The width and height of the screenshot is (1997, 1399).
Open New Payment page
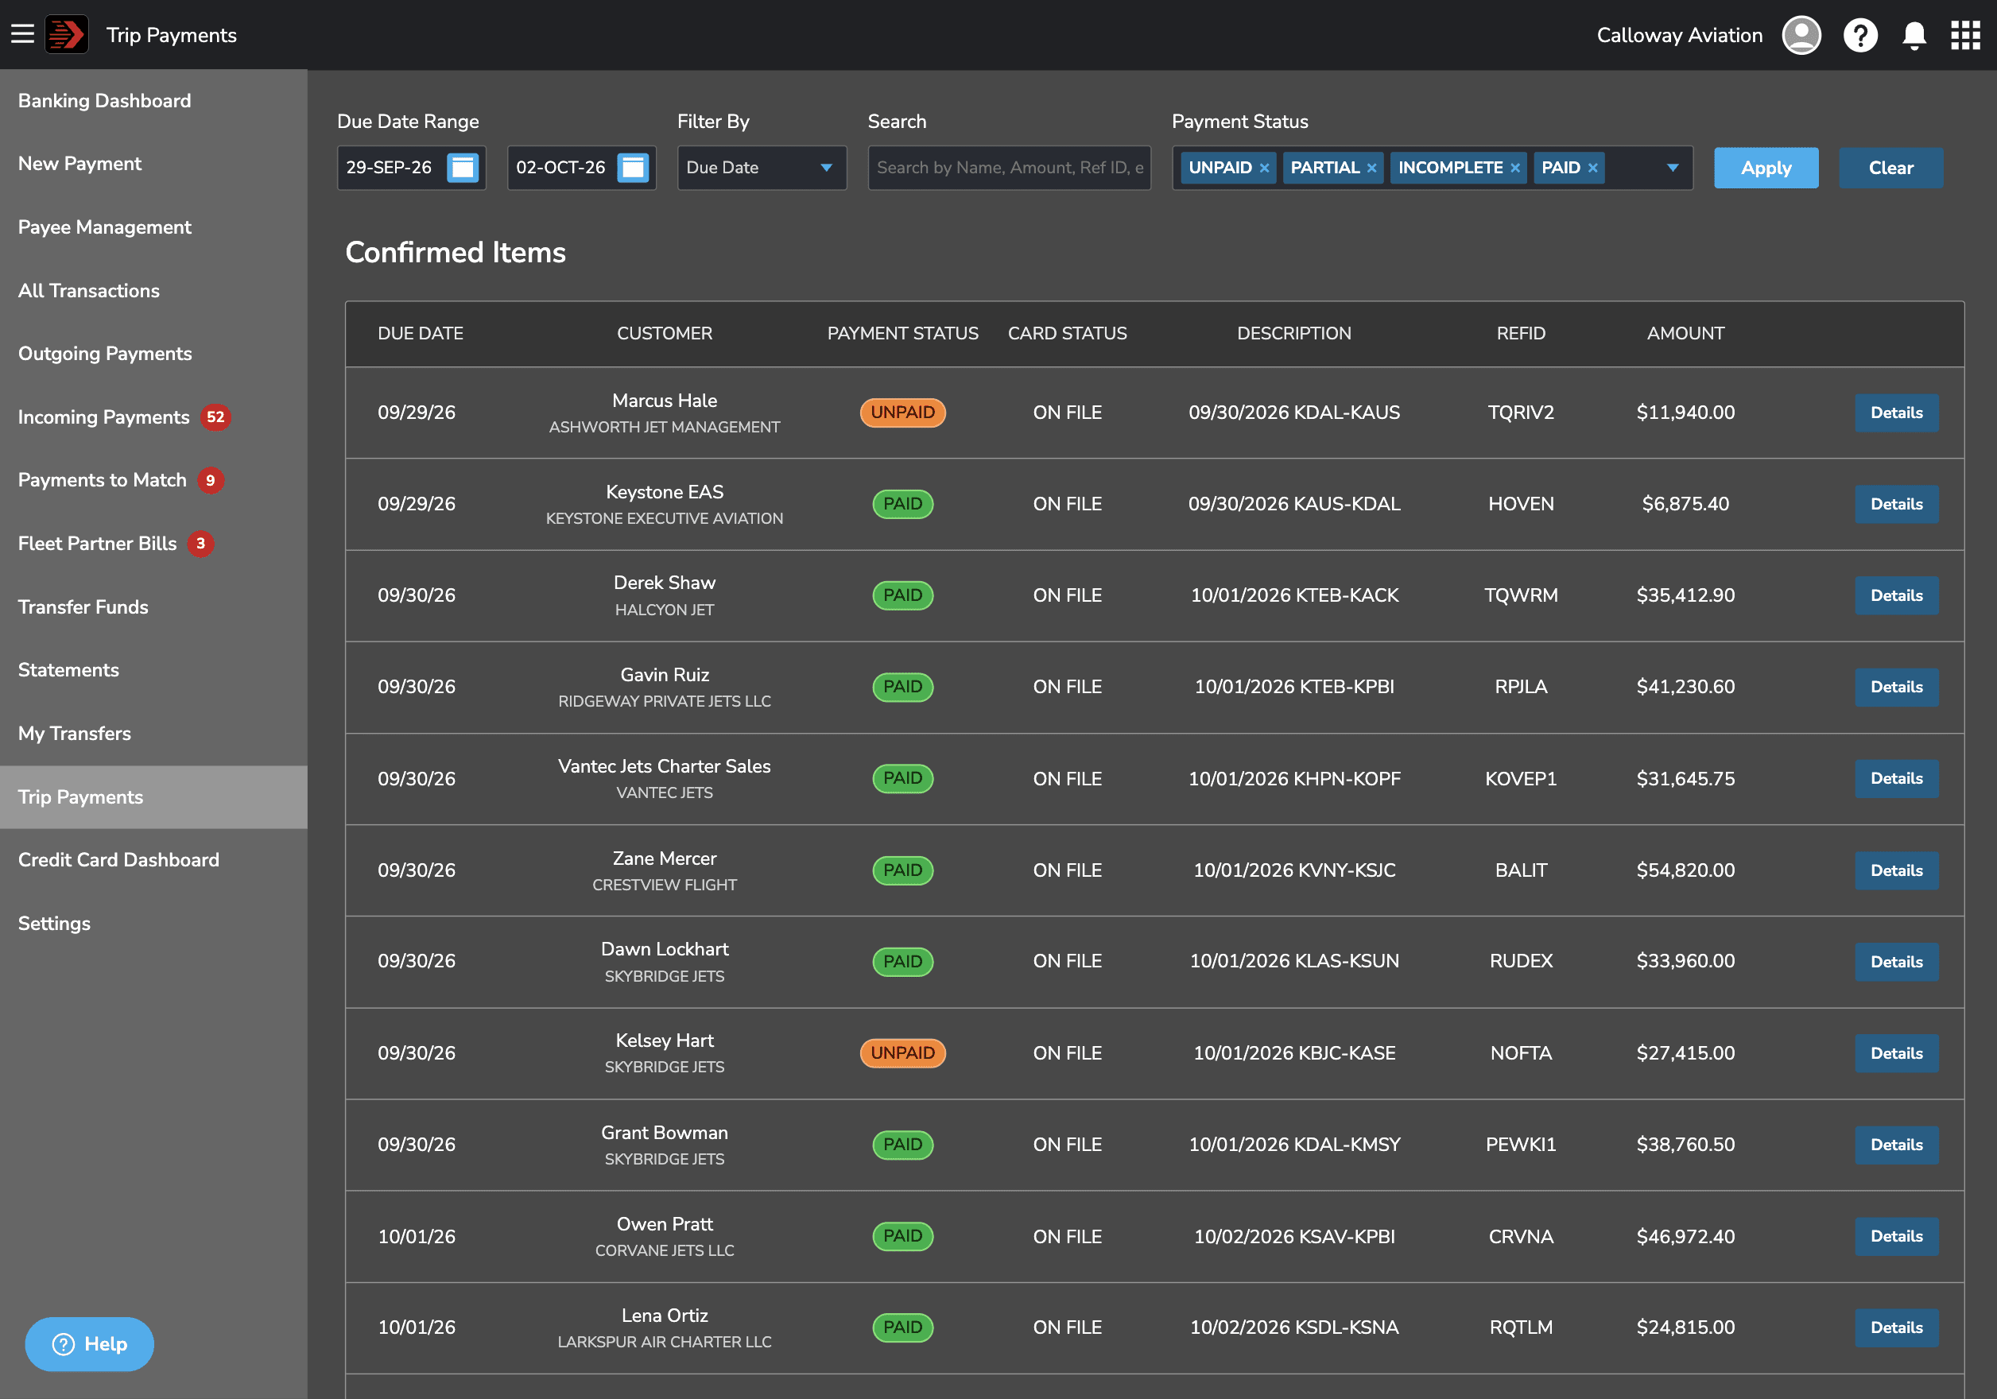154,164
